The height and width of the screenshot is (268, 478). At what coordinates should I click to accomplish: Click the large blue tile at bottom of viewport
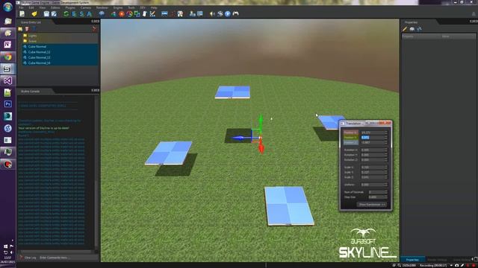tap(288, 206)
